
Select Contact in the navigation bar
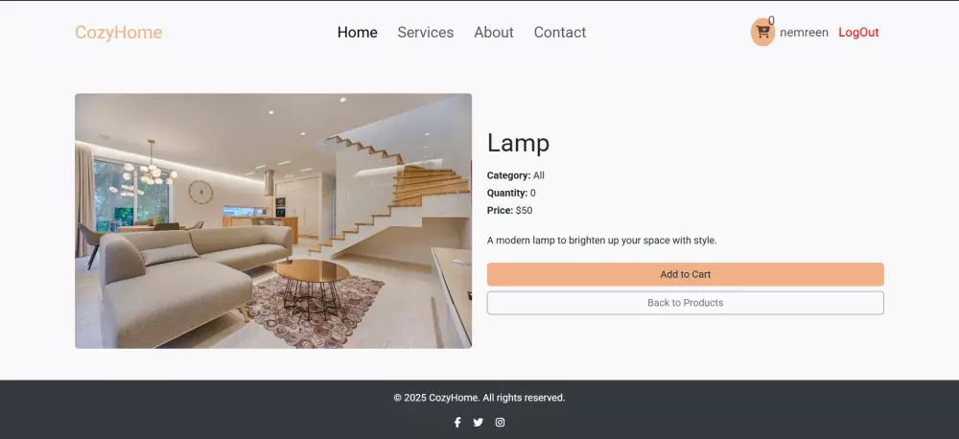(560, 33)
